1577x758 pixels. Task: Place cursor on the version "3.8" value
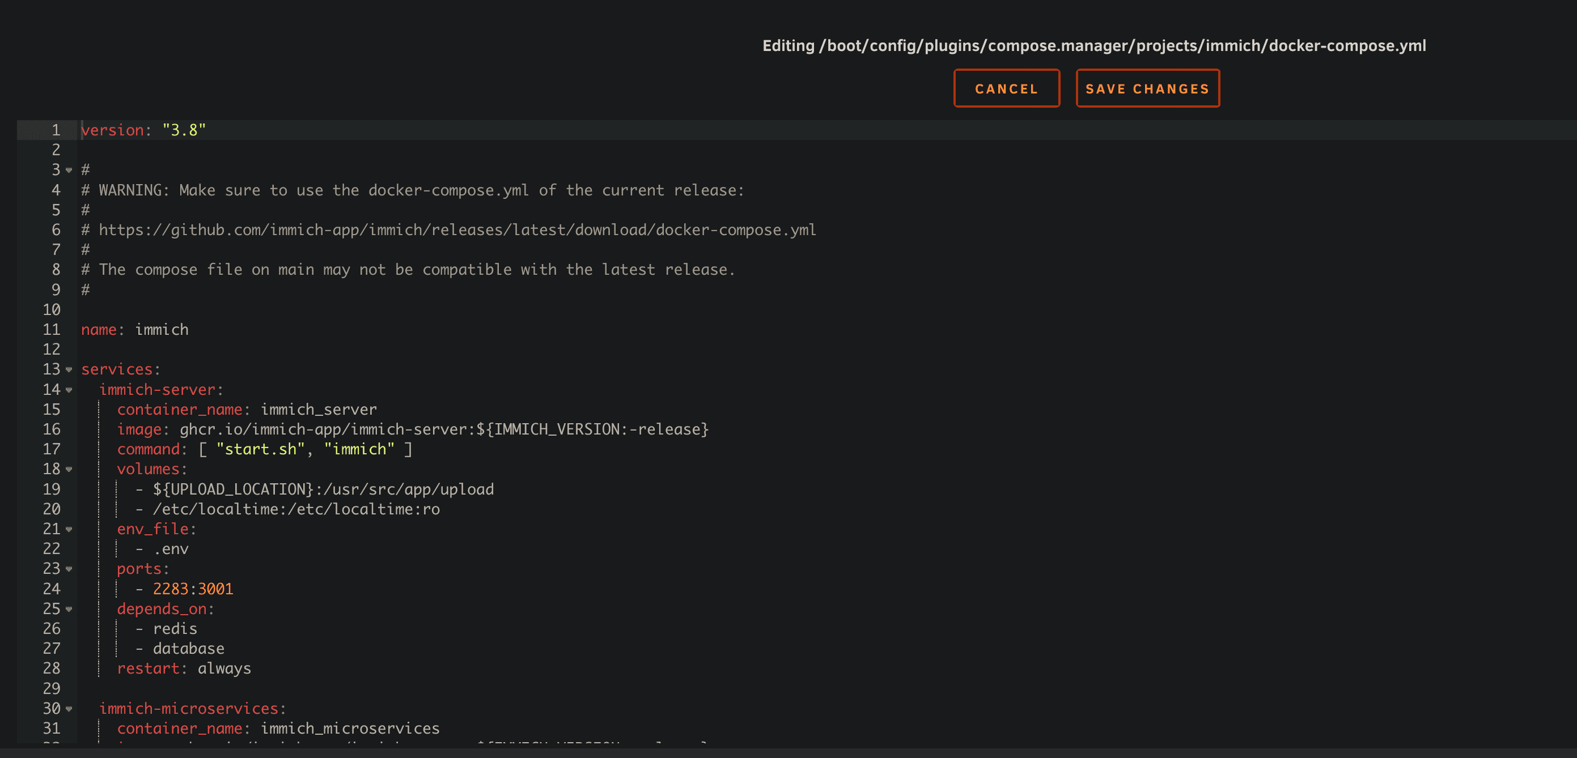184,130
